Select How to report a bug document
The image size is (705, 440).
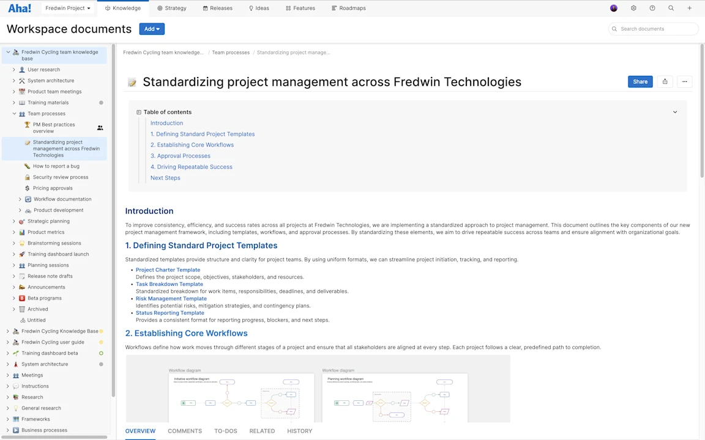[56, 166]
